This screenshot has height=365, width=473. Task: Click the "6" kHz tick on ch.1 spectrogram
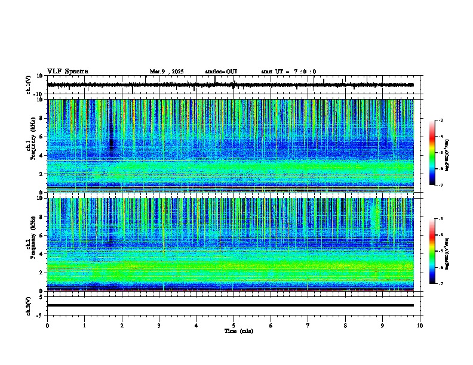41,137
